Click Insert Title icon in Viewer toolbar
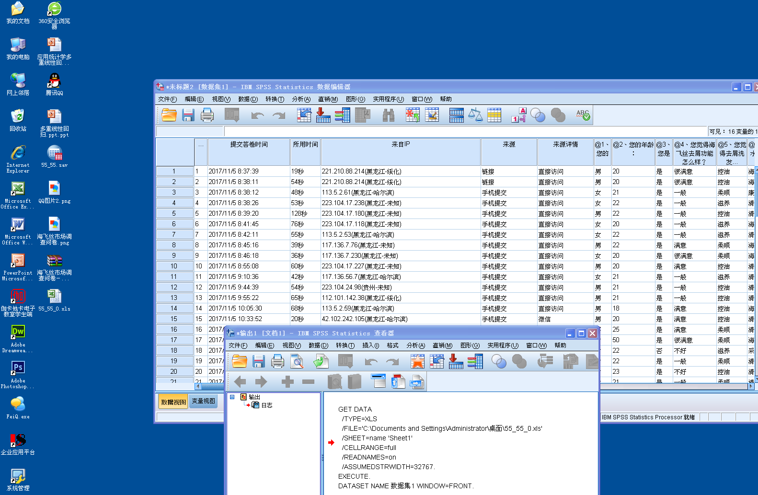The height and width of the screenshot is (495, 758). coord(398,381)
